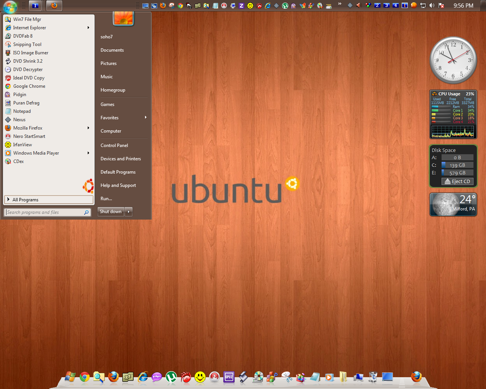Click uTorrent icon in the top toolbar

[285, 6]
